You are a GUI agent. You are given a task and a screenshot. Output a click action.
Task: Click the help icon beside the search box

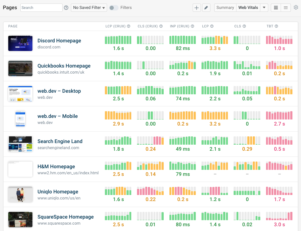(66, 7)
